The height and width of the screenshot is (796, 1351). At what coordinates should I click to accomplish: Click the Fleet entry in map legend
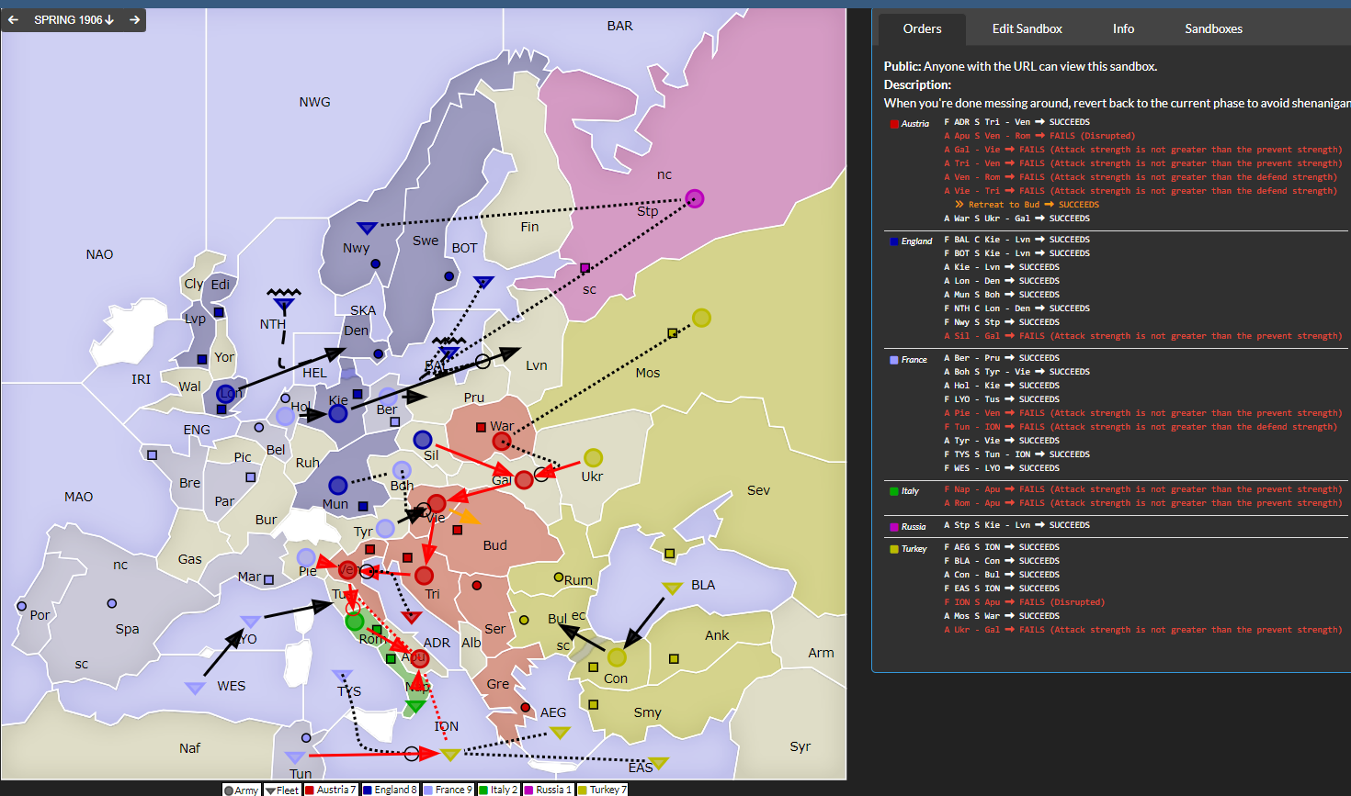[282, 790]
